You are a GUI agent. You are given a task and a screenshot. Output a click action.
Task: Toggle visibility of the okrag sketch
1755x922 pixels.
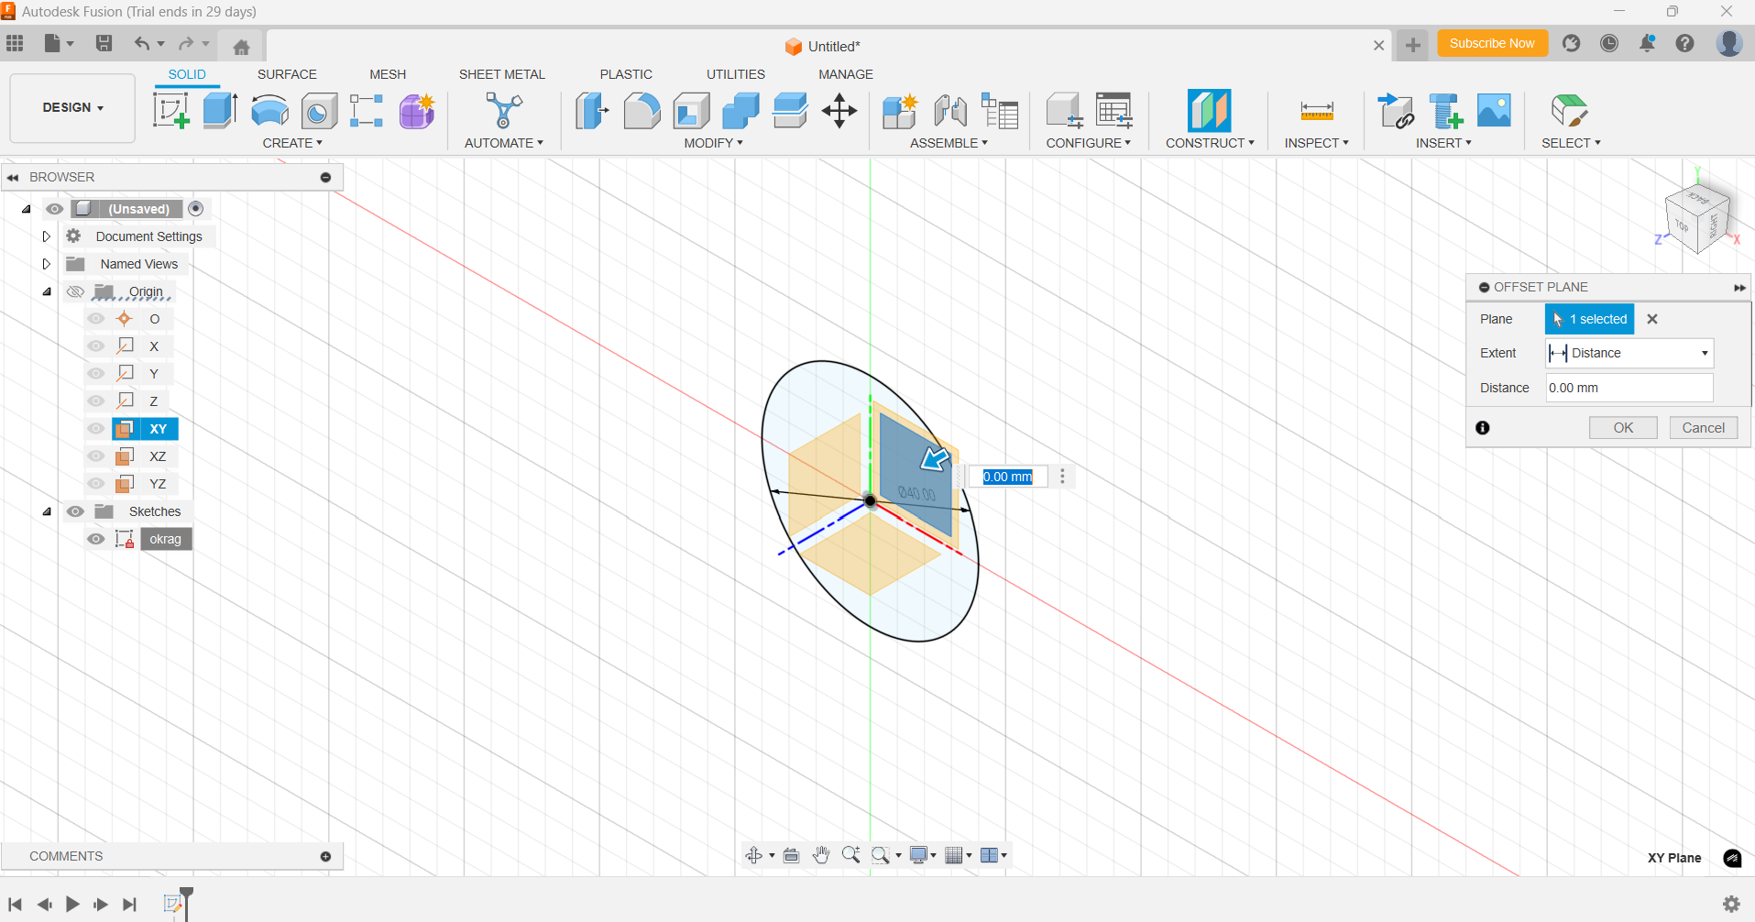tap(96, 539)
